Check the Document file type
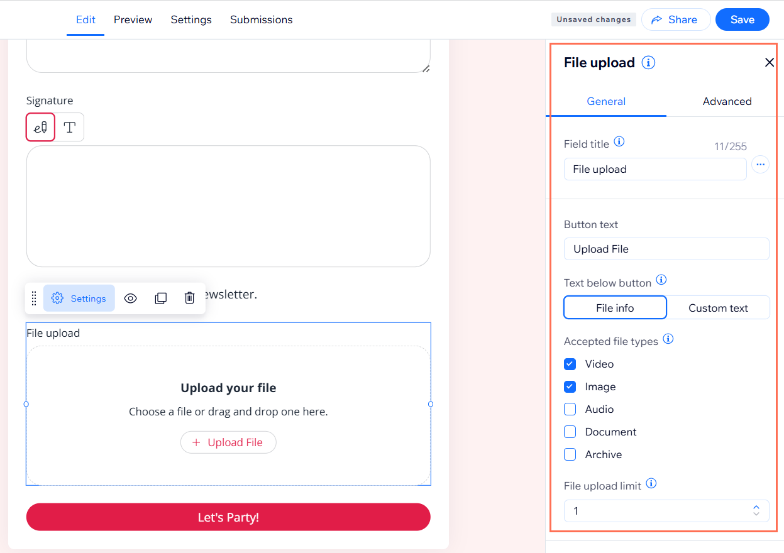The width and height of the screenshot is (784, 553). [570, 432]
